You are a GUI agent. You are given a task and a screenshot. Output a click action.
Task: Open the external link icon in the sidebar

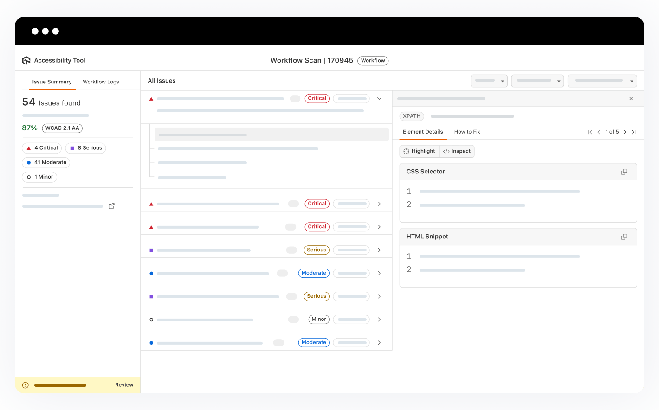click(x=111, y=206)
